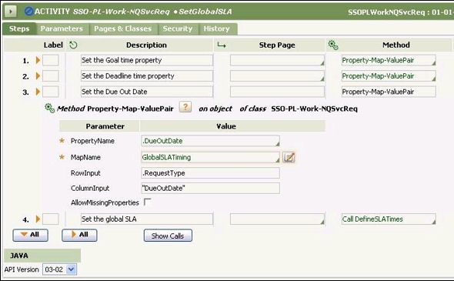Click the step 2 Label field
Screen dimensions: 454x281
(x=51, y=76)
